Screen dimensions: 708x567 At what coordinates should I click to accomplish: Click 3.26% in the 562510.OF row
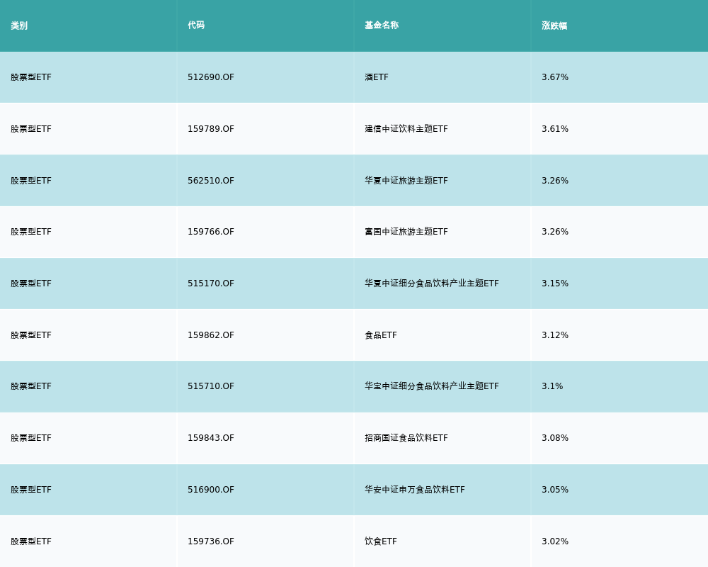(555, 181)
